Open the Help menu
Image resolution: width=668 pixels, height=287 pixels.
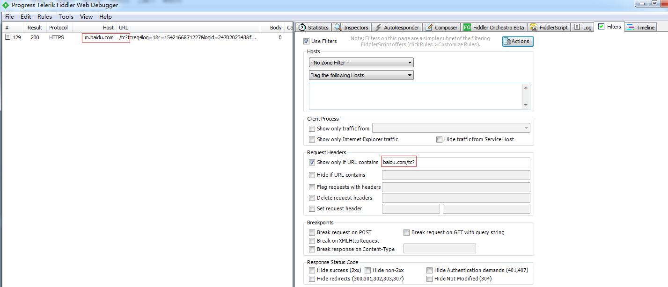click(106, 16)
